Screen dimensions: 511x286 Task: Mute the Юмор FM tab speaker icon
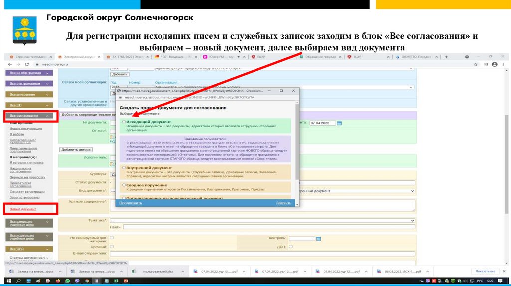pos(239,57)
